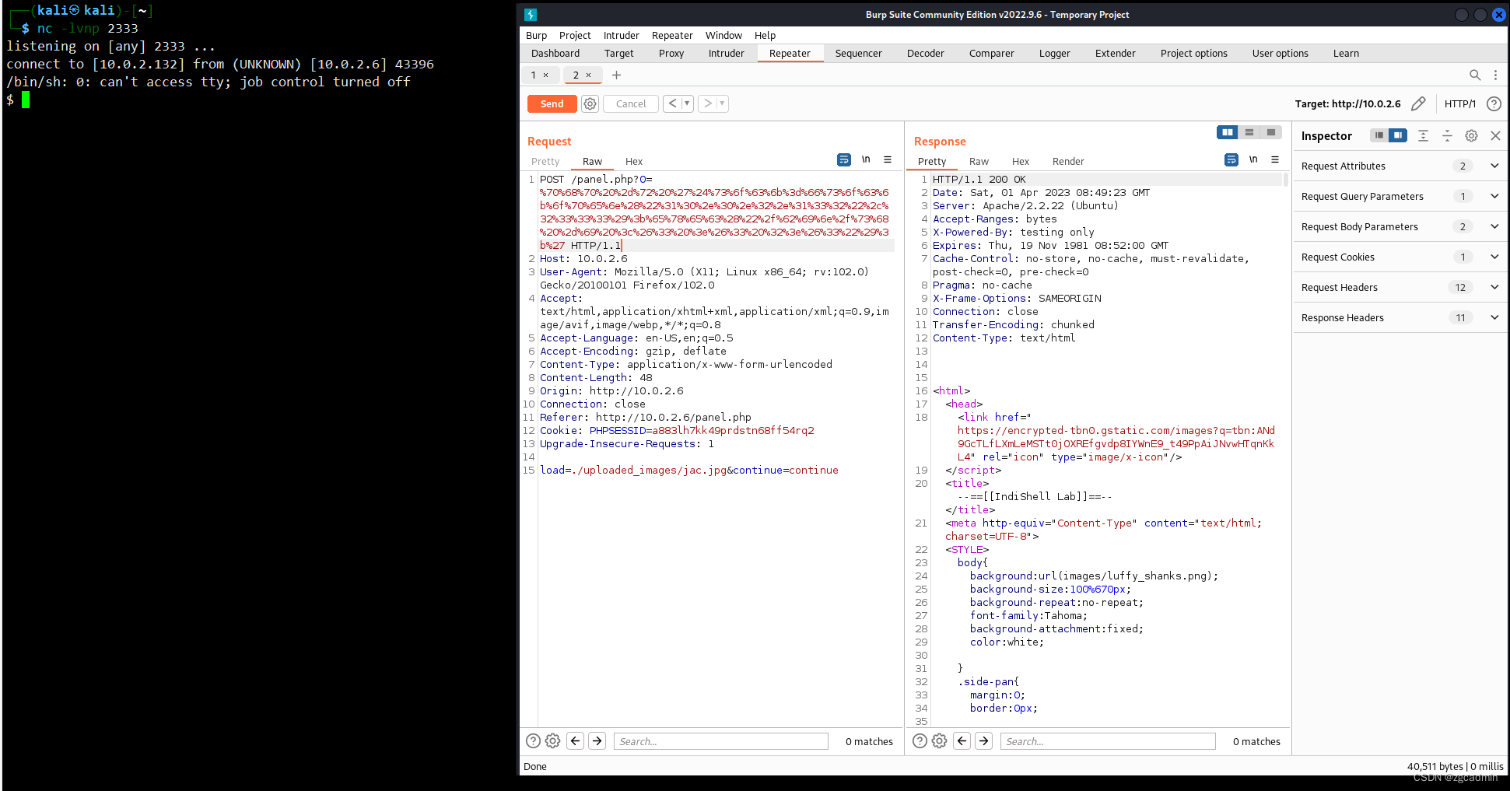Edit the target with the pencil icon
This screenshot has width=1510, height=791.
coord(1418,103)
